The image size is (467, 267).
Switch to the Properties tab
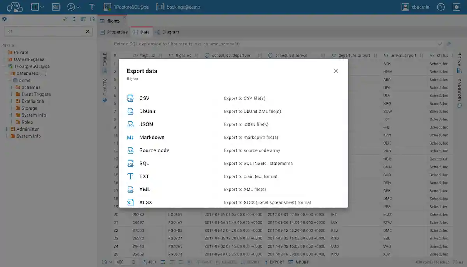114,32
